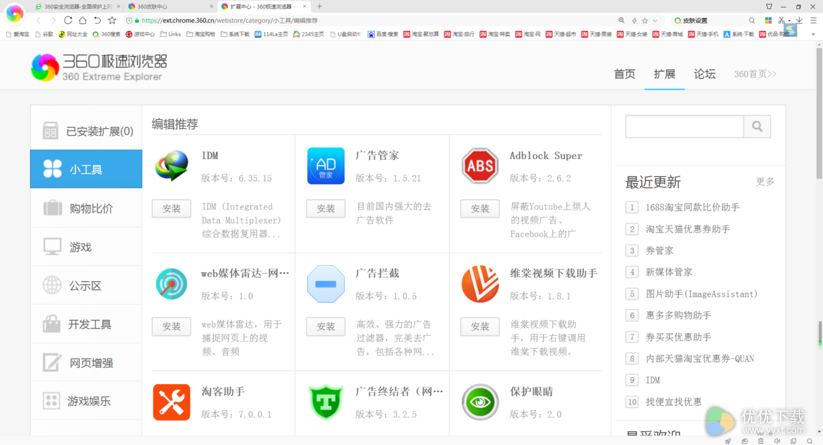Expand the address bar dropdown chevron
823x445 pixels.
pos(655,21)
